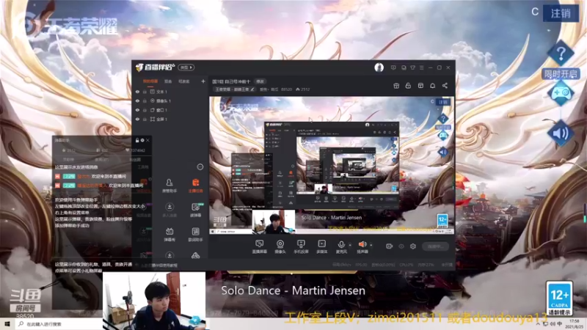This screenshot has width=587, height=330.
Task: Hide the 窗口 1 layer with eye icon
Action: (x=137, y=110)
